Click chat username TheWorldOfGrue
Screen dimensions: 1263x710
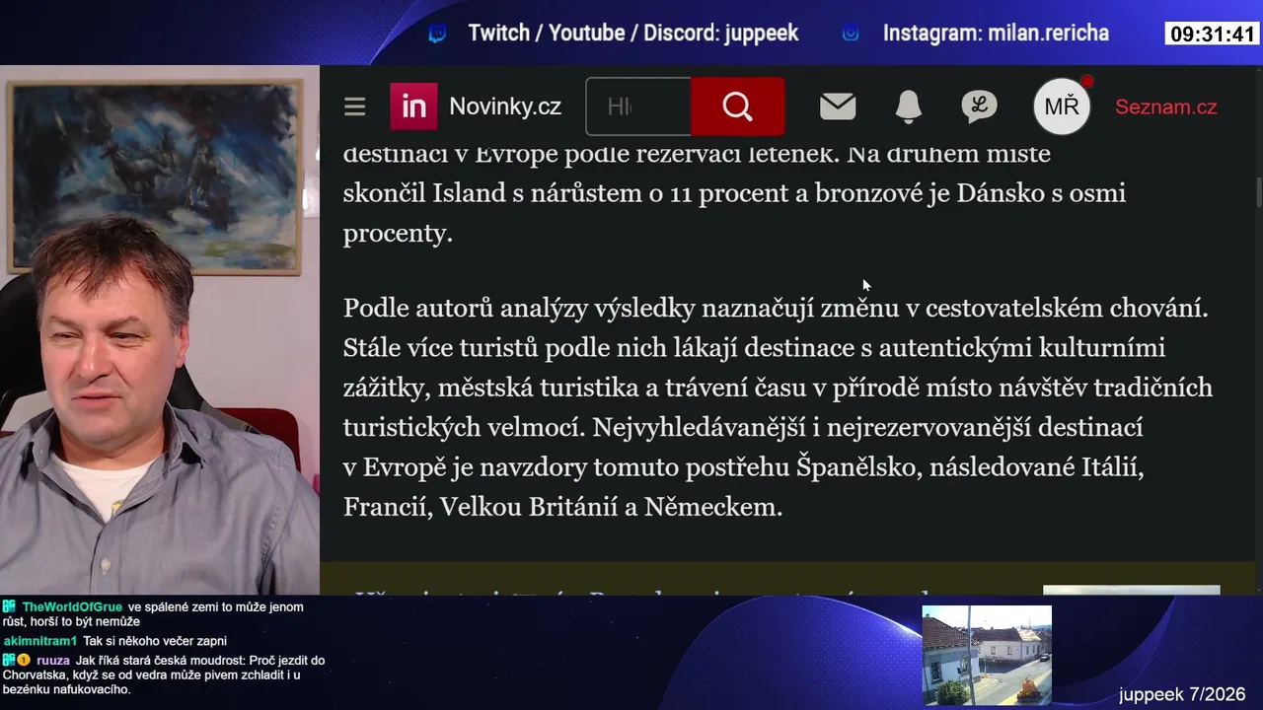pyautogui.click(x=72, y=607)
